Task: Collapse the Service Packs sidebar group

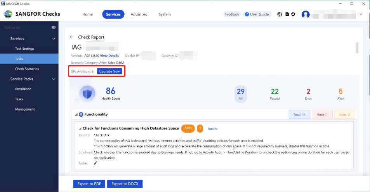Action: (x=54, y=79)
